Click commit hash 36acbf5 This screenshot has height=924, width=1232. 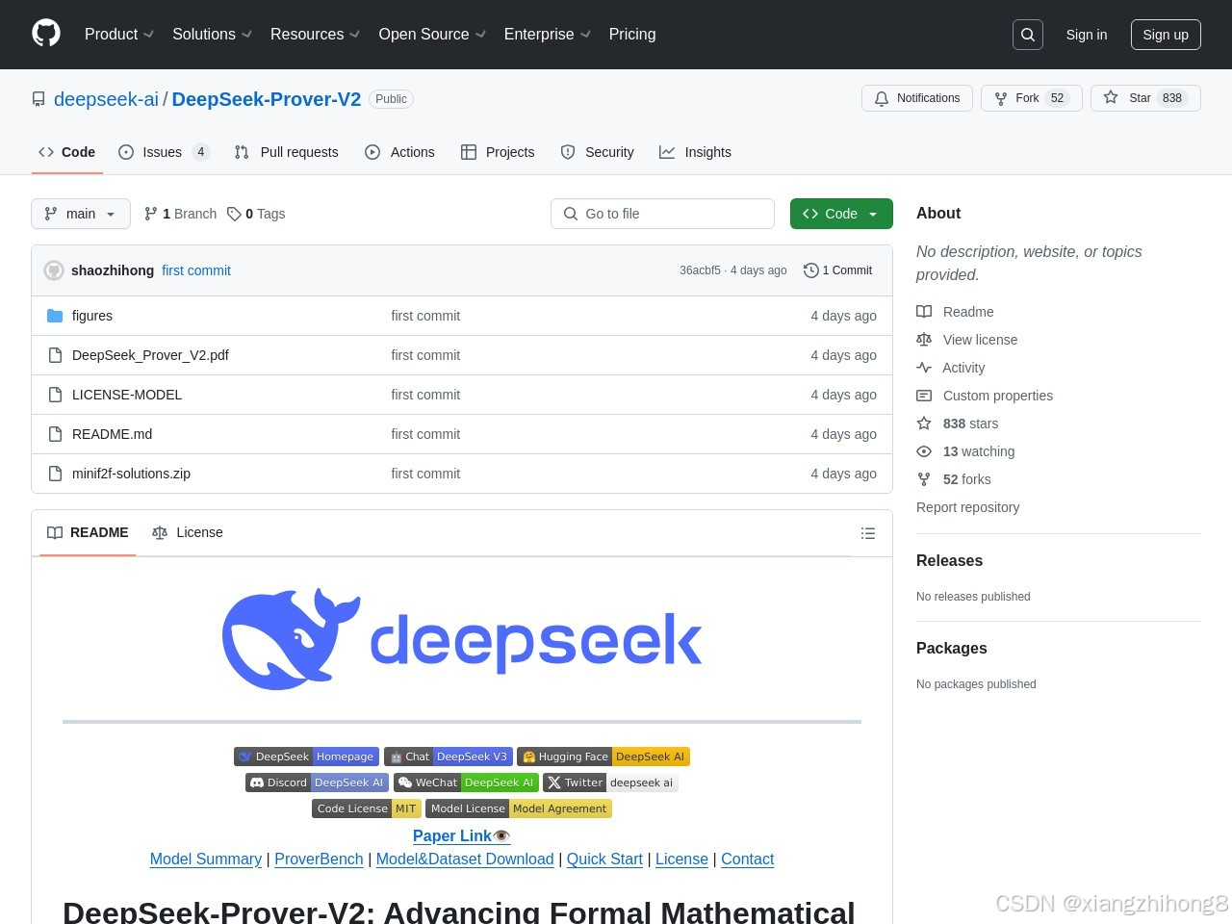[700, 270]
